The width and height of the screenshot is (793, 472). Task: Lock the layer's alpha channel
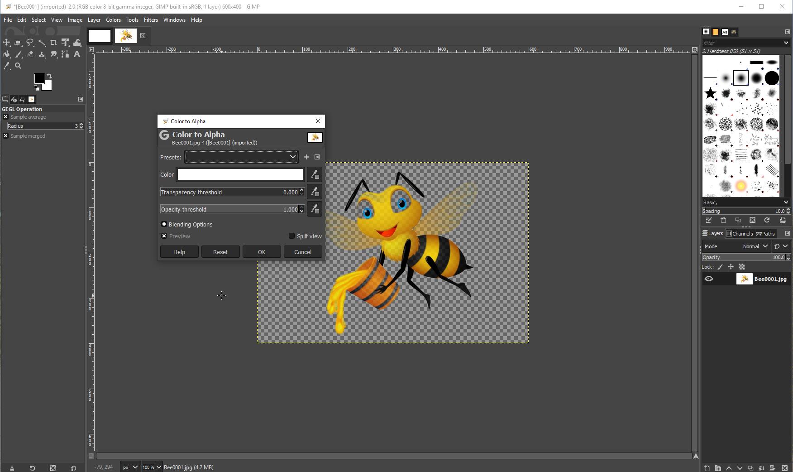[x=741, y=267]
